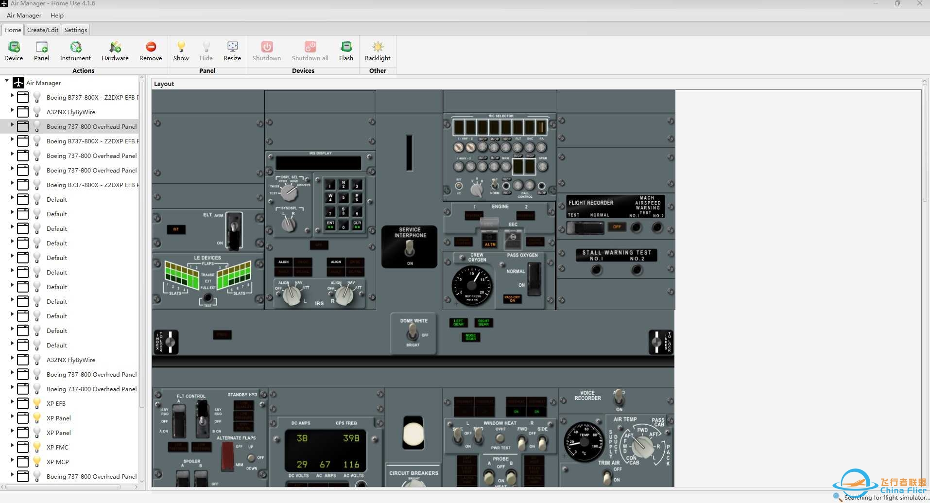
Task: Turn the IRS DSPL SEL knob
Action: pos(289,193)
